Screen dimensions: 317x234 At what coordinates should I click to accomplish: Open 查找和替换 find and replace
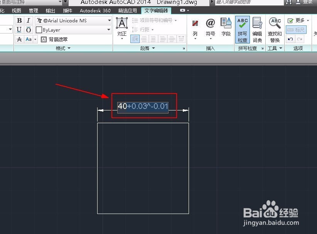275,30
